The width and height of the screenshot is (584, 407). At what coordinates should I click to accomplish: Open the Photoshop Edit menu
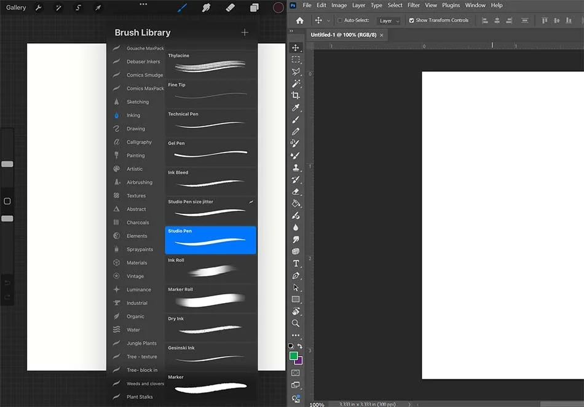pos(322,5)
